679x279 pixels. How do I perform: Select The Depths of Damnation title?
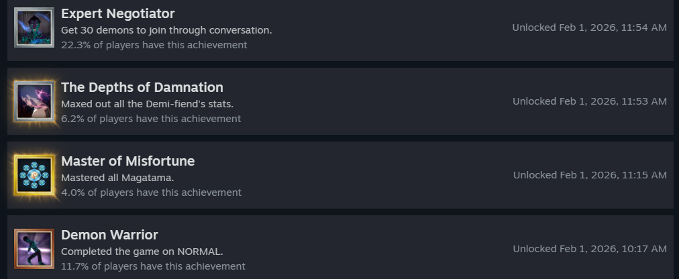[x=142, y=87]
